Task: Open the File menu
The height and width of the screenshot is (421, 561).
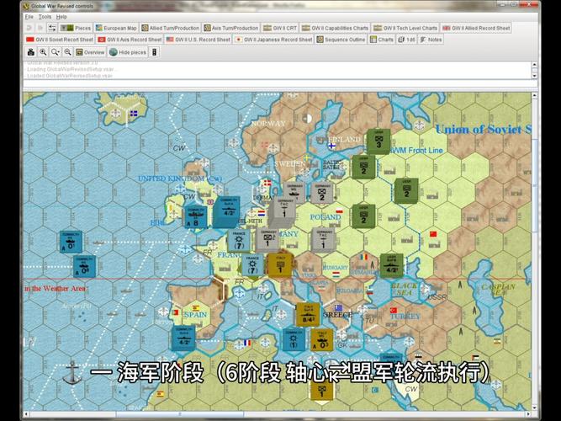Action: pos(29,17)
